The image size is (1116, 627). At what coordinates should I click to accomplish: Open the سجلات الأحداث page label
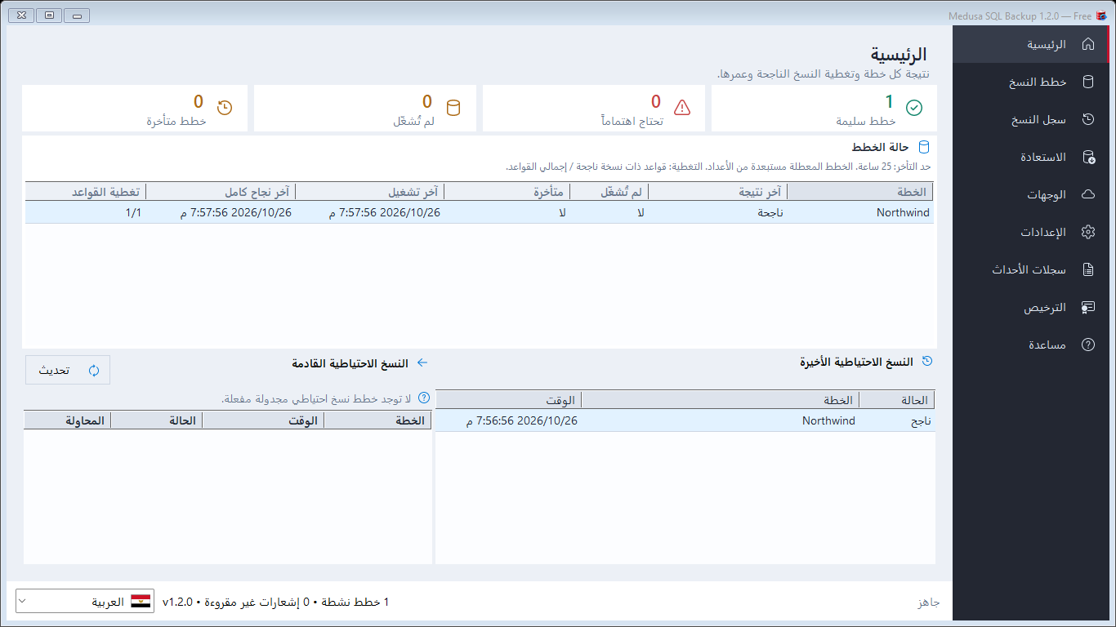pos(1029,269)
